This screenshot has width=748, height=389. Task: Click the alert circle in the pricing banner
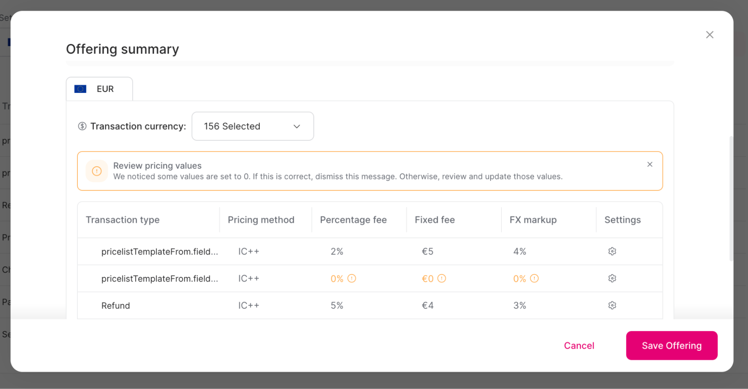point(97,171)
